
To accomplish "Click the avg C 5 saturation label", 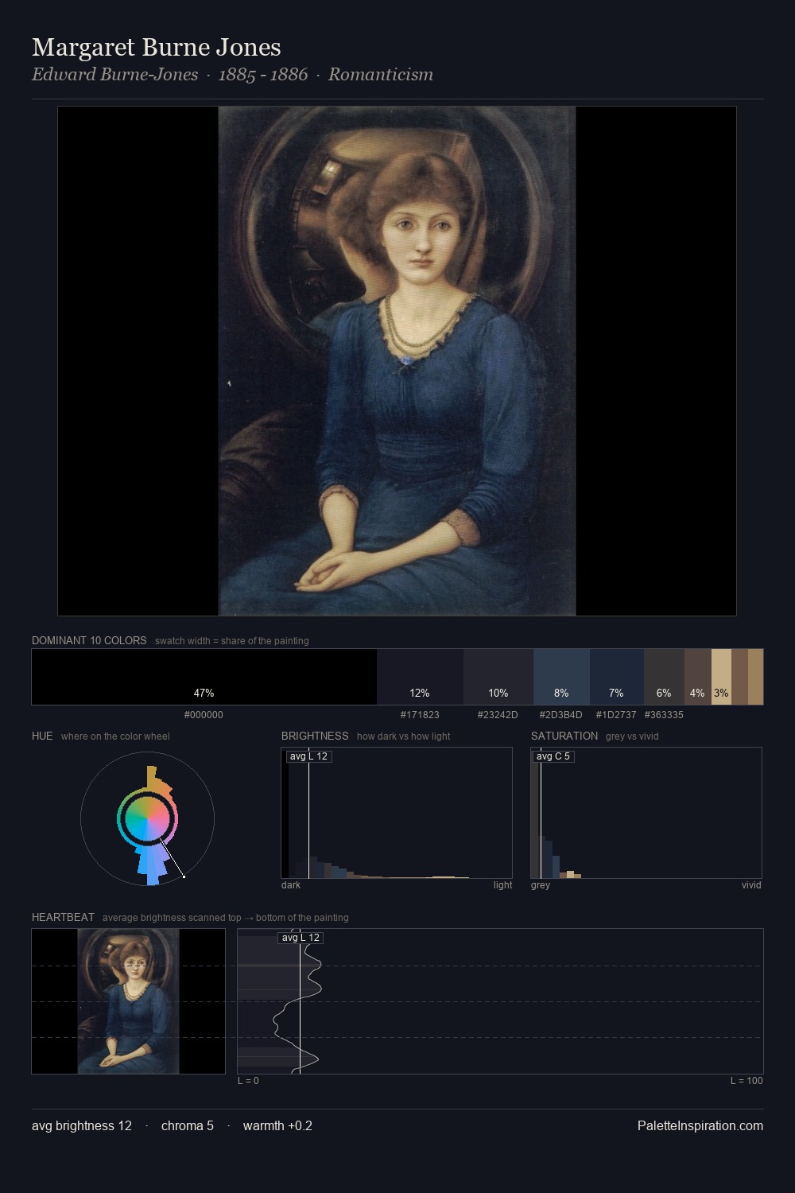I will [553, 756].
